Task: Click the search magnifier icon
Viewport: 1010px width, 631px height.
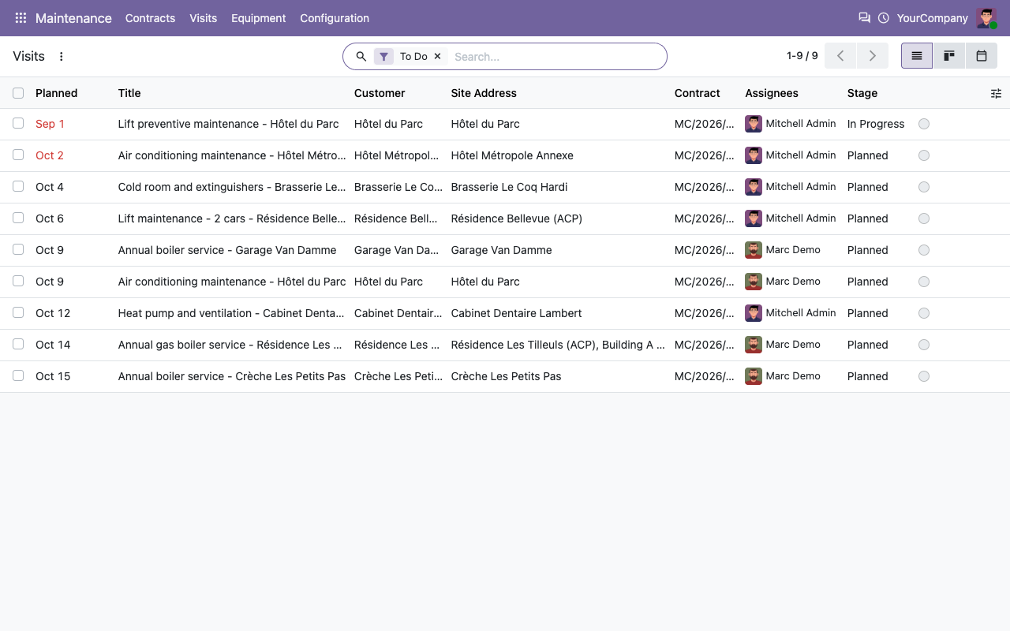Action: [x=361, y=57]
